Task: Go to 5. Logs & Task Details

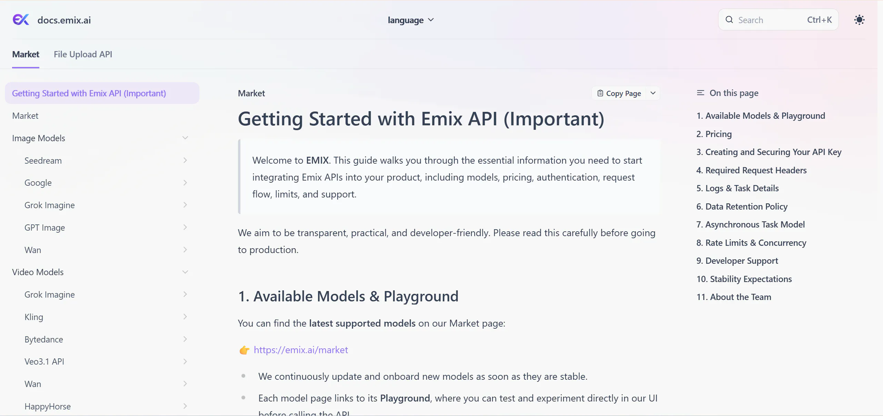Action: pos(737,188)
